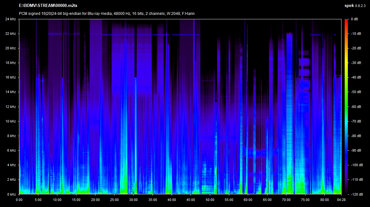
Task: Click the -60 dB scale label
Action: coord(355,107)
